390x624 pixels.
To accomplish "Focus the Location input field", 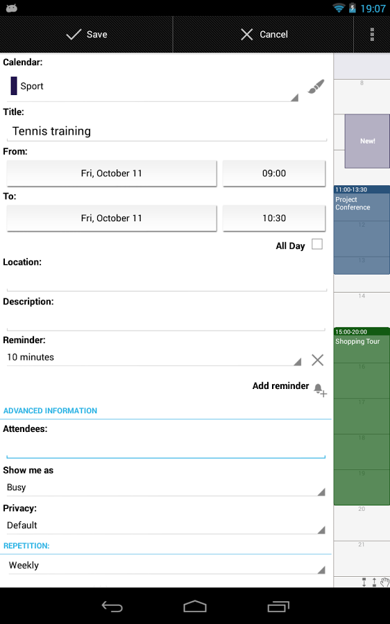I will click(x=167, y=281).
